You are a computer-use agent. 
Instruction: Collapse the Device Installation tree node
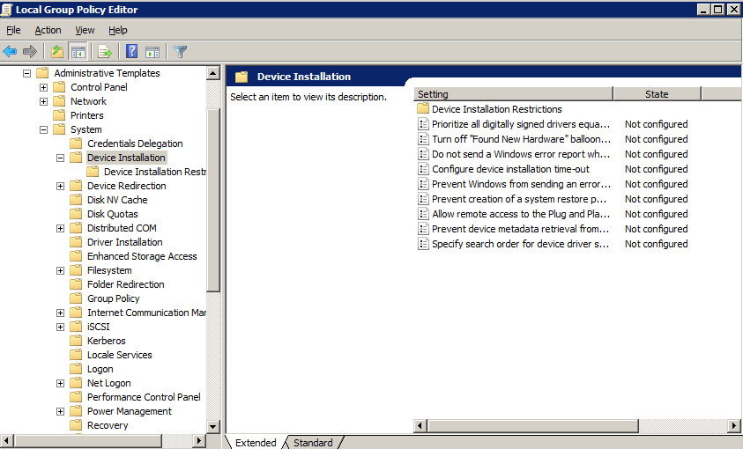(60, 158)
